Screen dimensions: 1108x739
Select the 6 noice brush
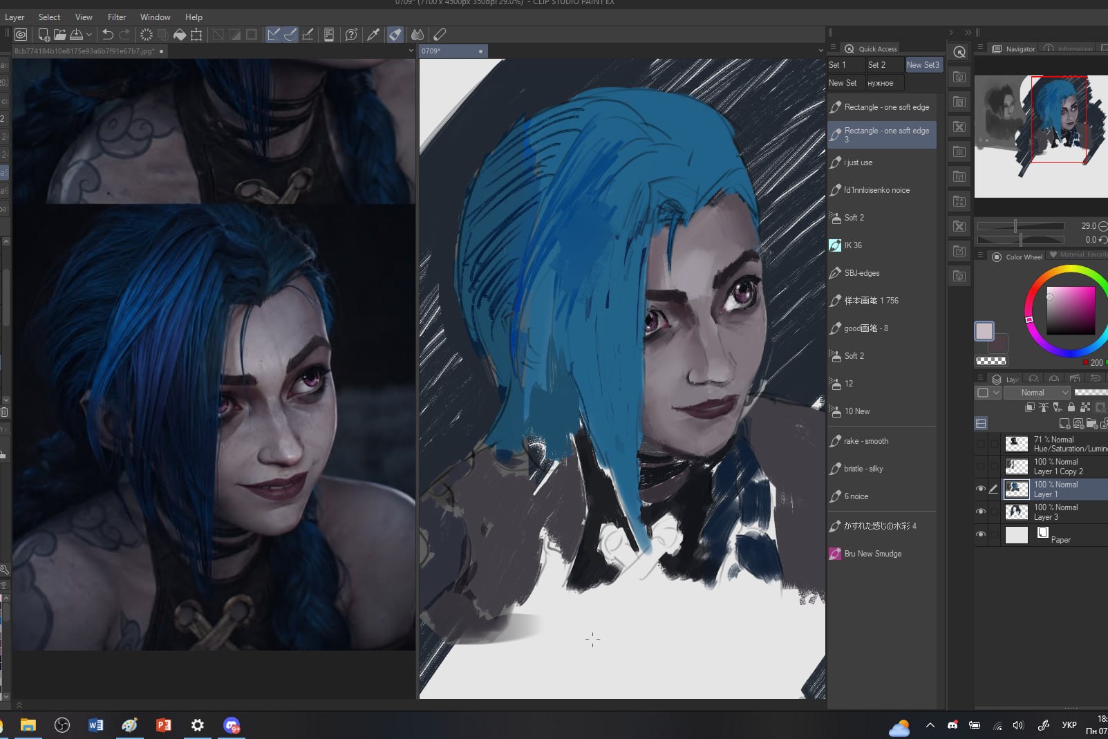click(x=882, y=496)
